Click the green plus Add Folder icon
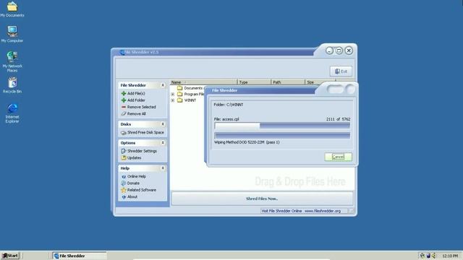The width and height of the screenshot is (463, 260). (x=124, y=100)
